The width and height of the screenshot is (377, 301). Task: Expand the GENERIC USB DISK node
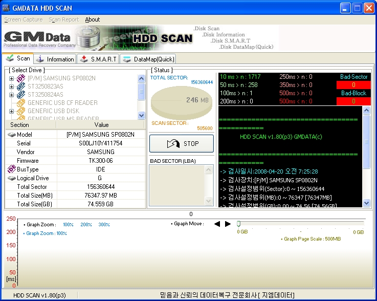coord(11,111)
